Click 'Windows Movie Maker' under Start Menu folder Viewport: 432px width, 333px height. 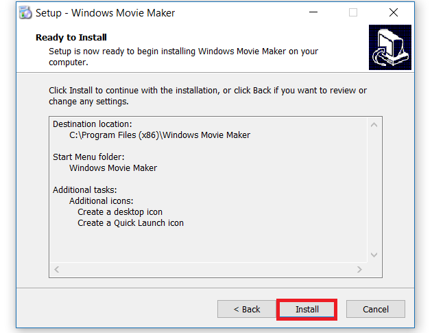[113, 168]
